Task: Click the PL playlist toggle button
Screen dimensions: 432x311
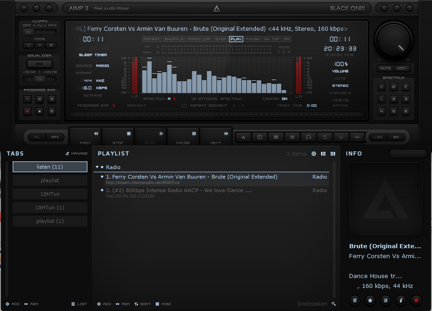Action: tap(37, 137)
